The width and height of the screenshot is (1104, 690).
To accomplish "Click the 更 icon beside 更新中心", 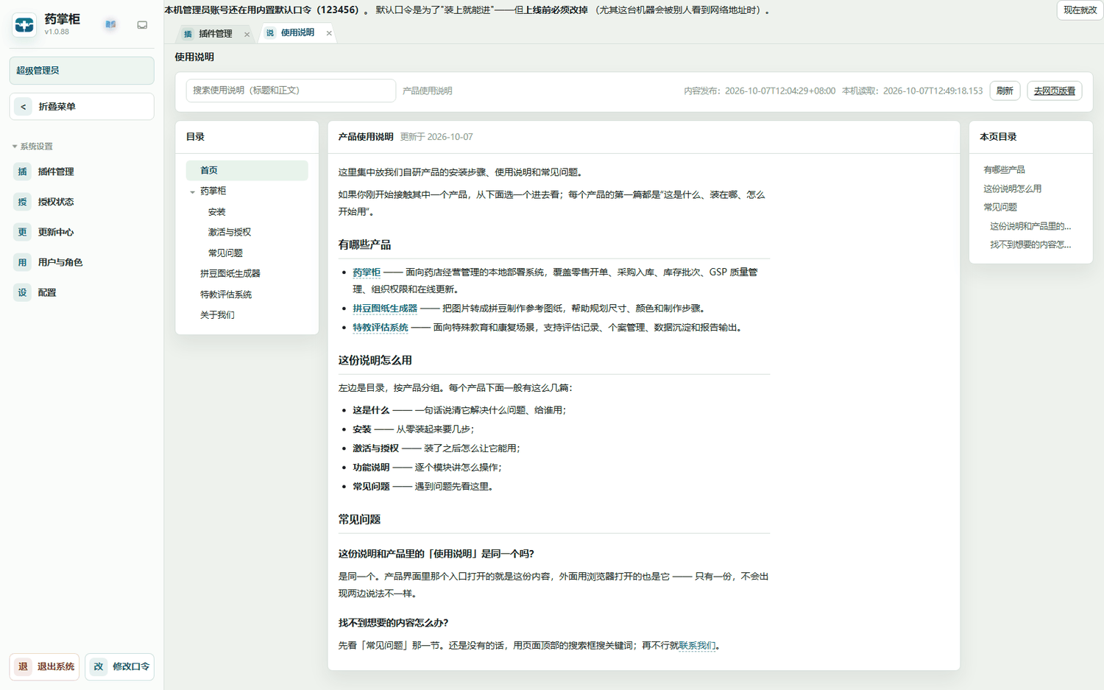I will click(23, 232).
